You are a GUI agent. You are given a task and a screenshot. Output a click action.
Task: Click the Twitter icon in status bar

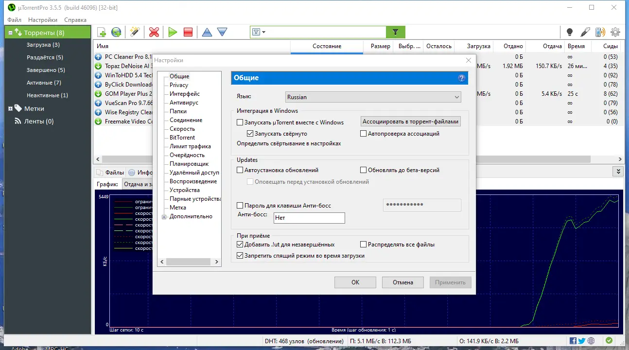(582, 341)
